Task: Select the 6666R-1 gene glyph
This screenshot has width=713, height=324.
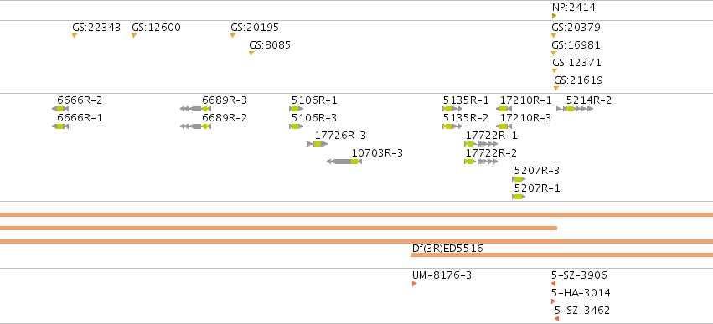Action: point(60,126)
